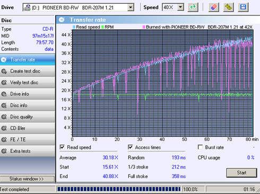Click the End speed value 40.88X
The height and width of the screenshot is (194, 260).
click(110, 176)
